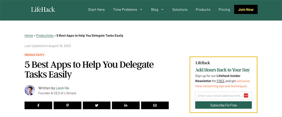Click the LifeHack logo in header

coord(43,9)
